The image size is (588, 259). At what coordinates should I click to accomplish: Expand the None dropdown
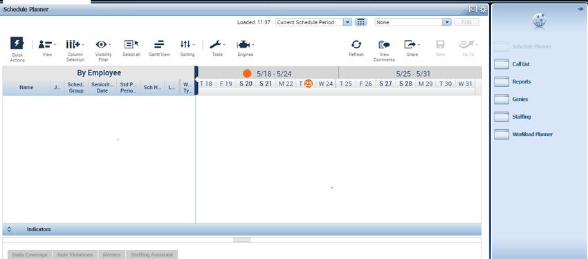tap(447, 22)
